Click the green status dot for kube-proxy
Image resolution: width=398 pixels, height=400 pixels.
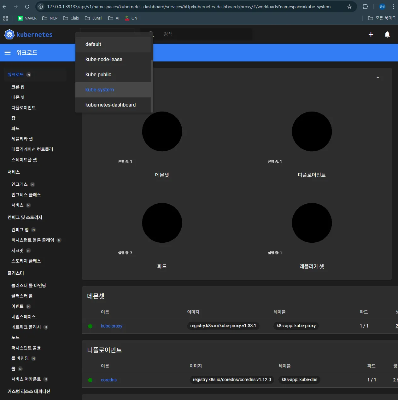pos(90,326)
